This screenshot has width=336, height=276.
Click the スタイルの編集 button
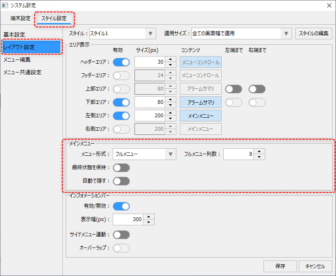314,34
